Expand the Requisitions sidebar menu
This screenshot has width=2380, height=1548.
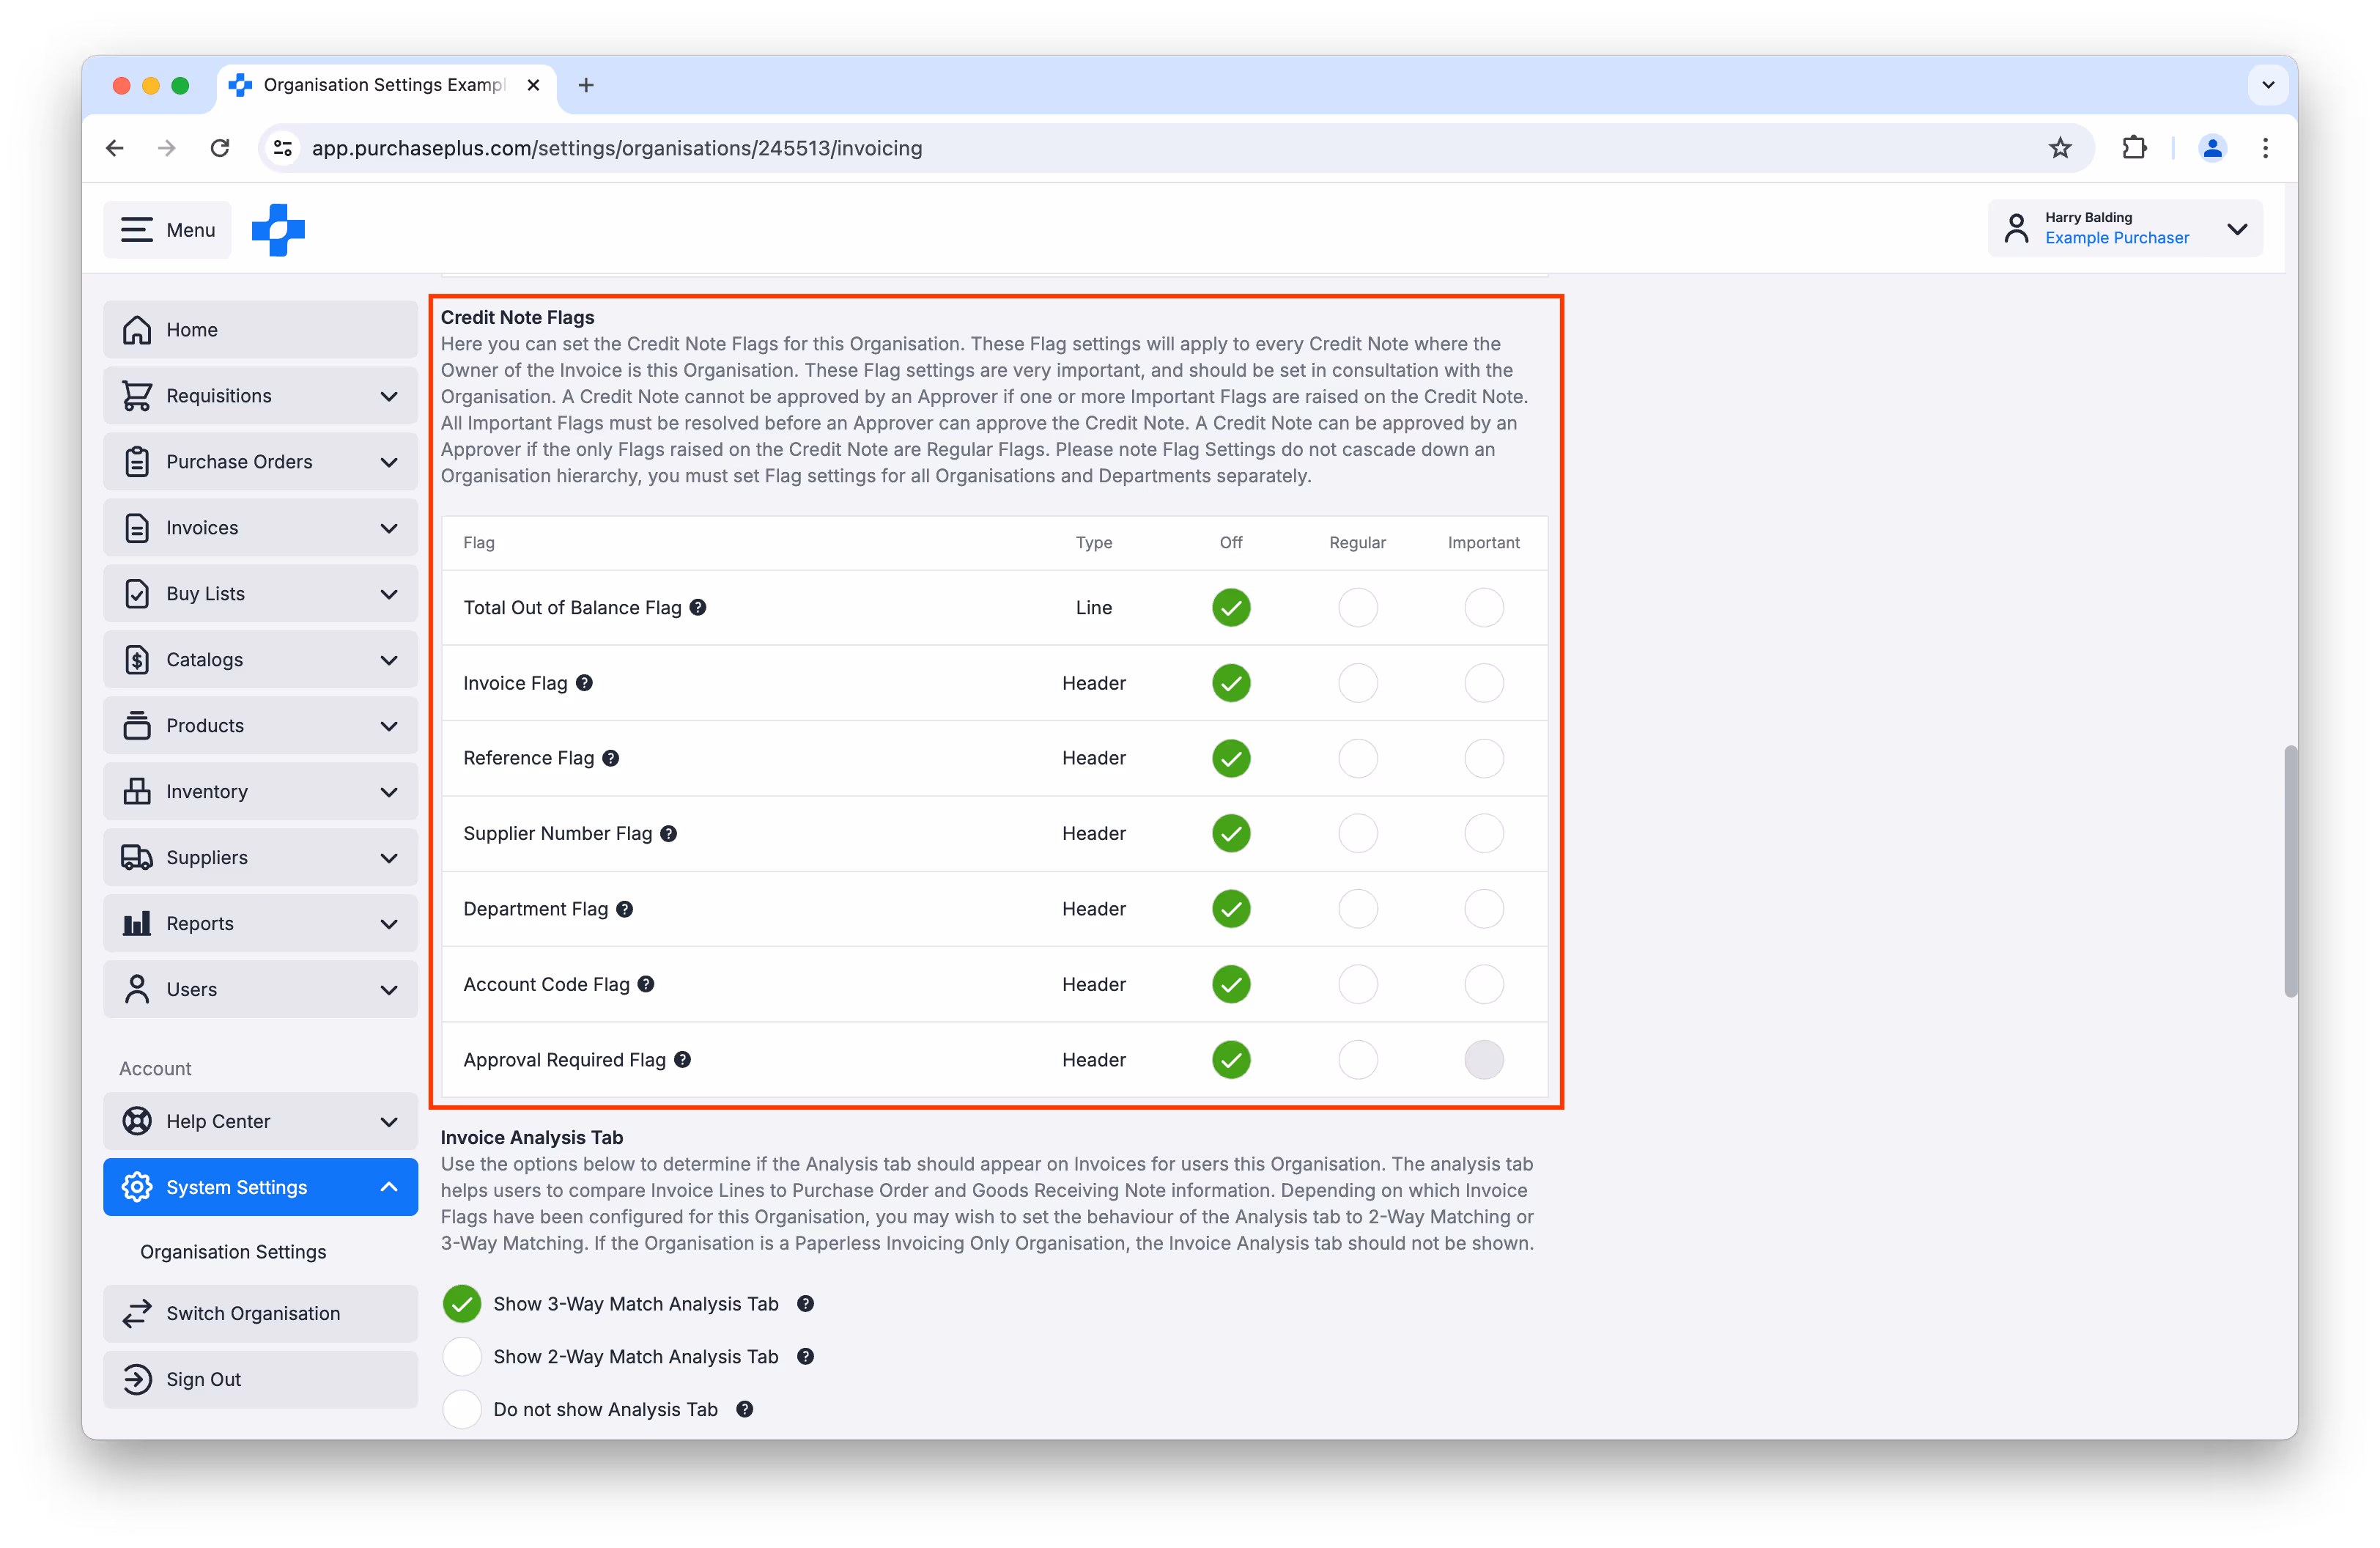pyautogui.click(x=389, y=396)
